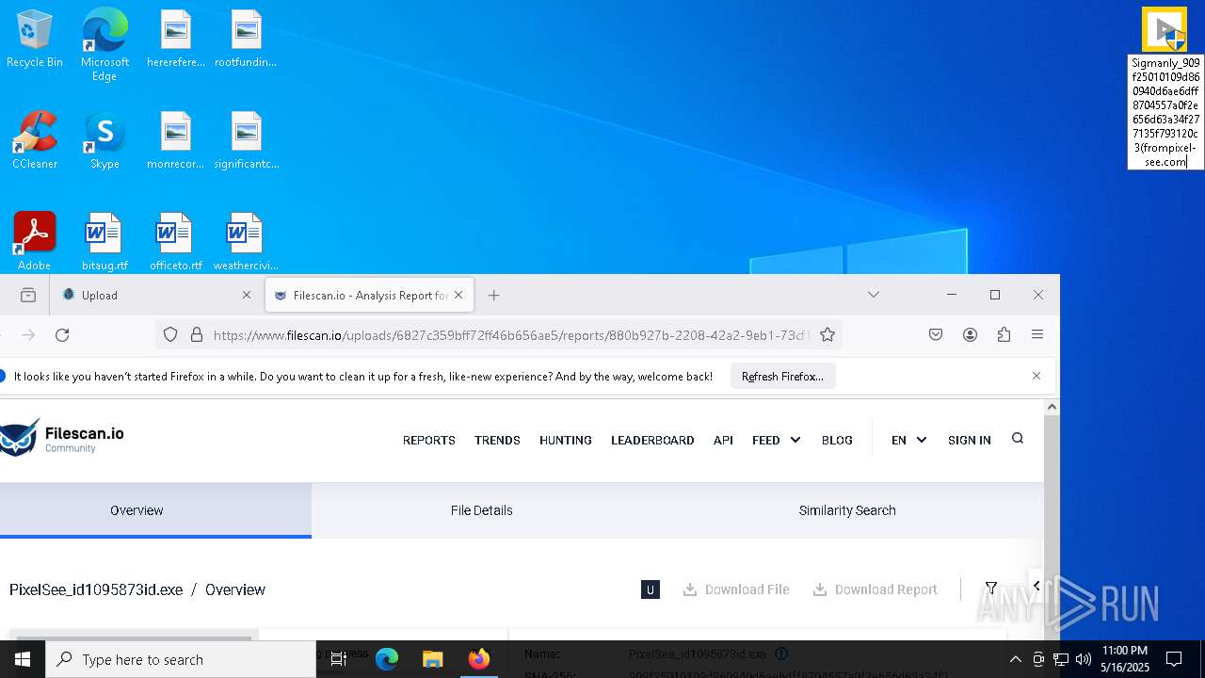The width and height of the screenshot is (1205, 678).
Task: Open Adobe Acrobat desktop shortcut
Action: click(x=35, y=241)
